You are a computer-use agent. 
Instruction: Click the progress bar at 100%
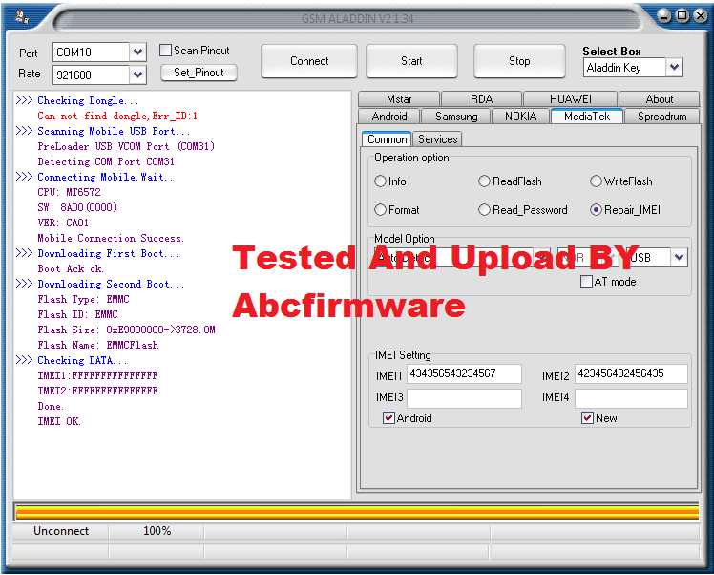point(357,511)
